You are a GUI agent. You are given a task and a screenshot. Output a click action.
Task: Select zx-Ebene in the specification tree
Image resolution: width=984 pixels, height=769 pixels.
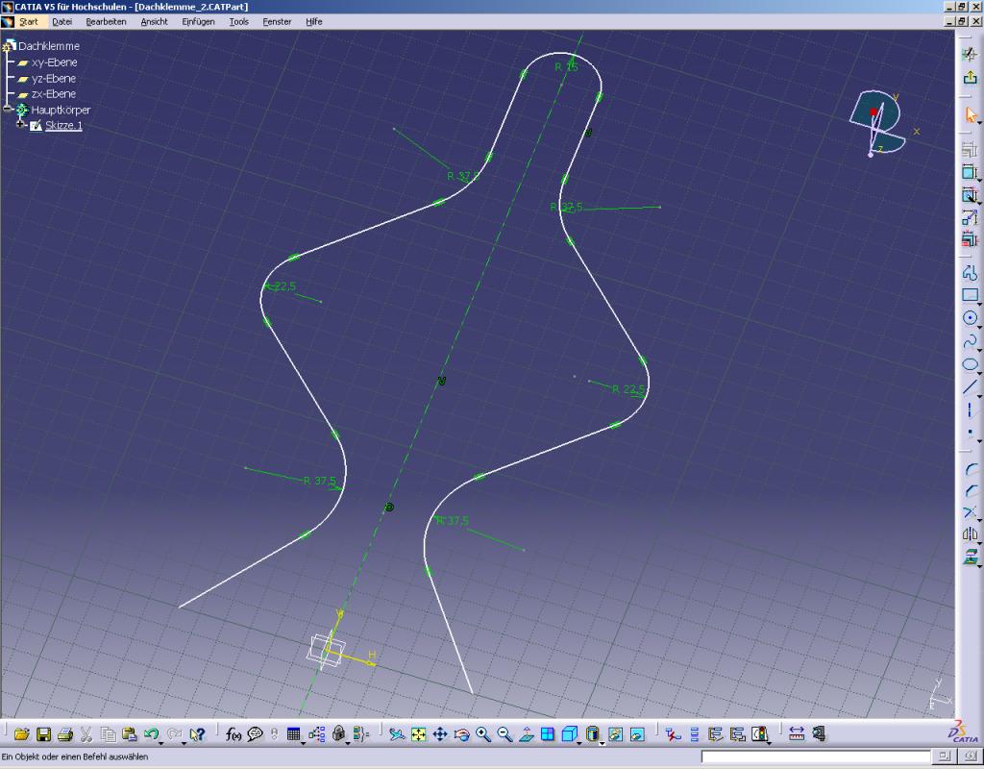(x=54, y=93)
